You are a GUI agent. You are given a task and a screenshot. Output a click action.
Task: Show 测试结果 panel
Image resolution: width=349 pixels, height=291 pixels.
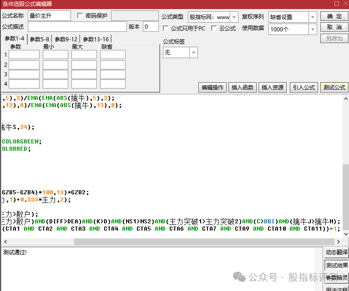[337, 265]
